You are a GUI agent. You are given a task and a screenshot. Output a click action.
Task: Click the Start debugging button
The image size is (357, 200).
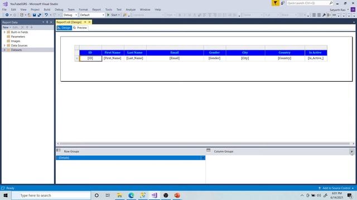(x=113, y=15)
